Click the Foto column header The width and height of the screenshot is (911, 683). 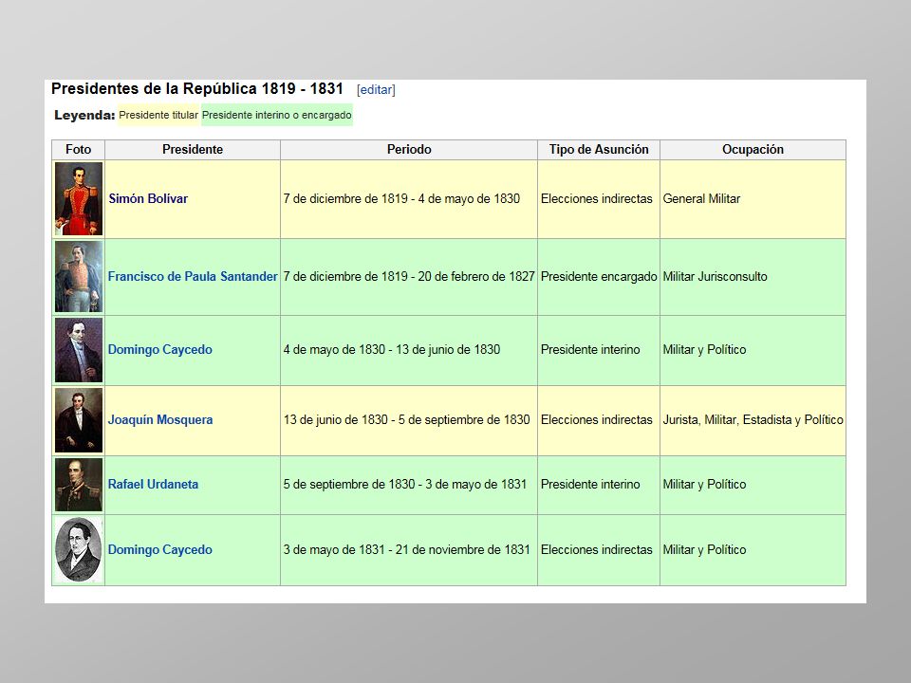click(79, 149)
